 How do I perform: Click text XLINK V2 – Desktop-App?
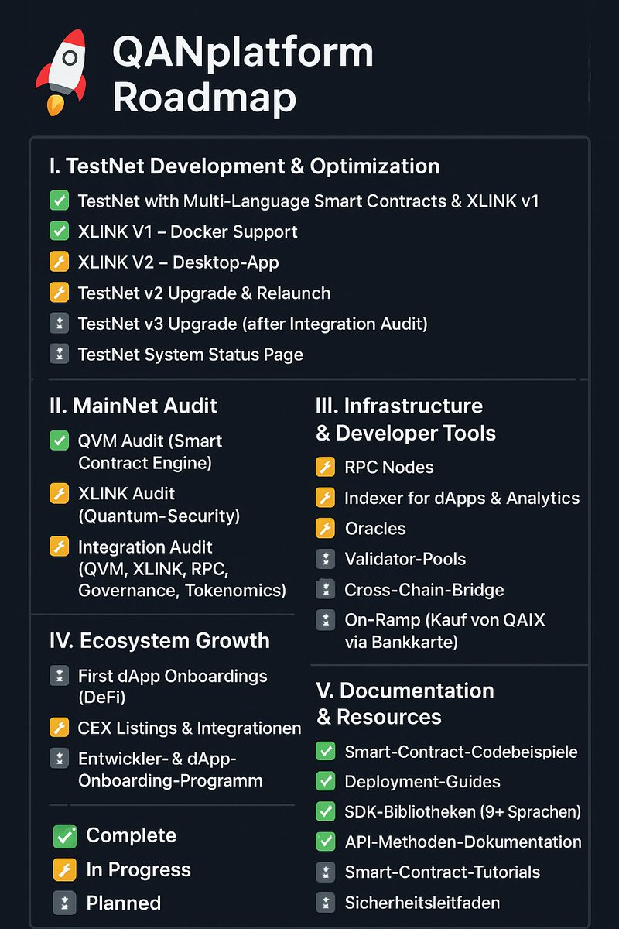point(178,262)
